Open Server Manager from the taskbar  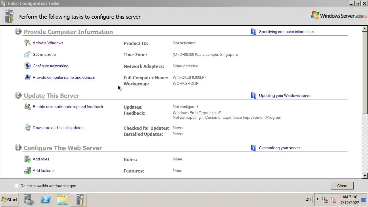(x=29, y=200)
